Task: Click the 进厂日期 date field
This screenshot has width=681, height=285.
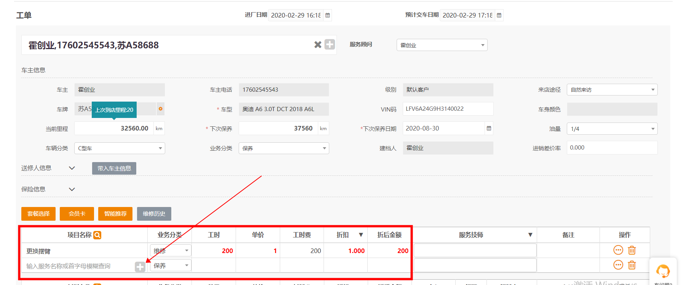Action: (x=296, y=15)
